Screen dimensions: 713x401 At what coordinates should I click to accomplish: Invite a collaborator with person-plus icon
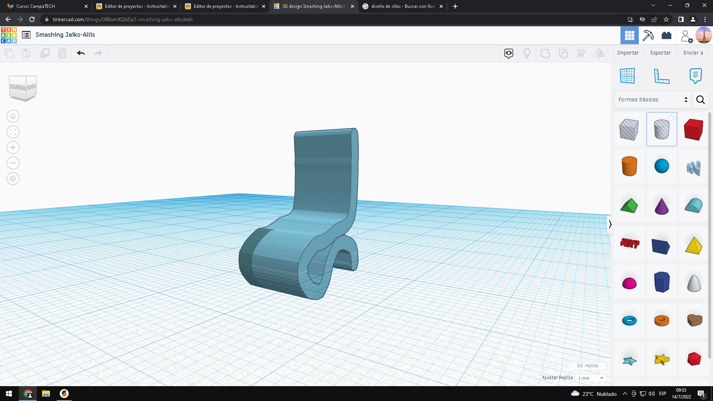tap(686, 36)
